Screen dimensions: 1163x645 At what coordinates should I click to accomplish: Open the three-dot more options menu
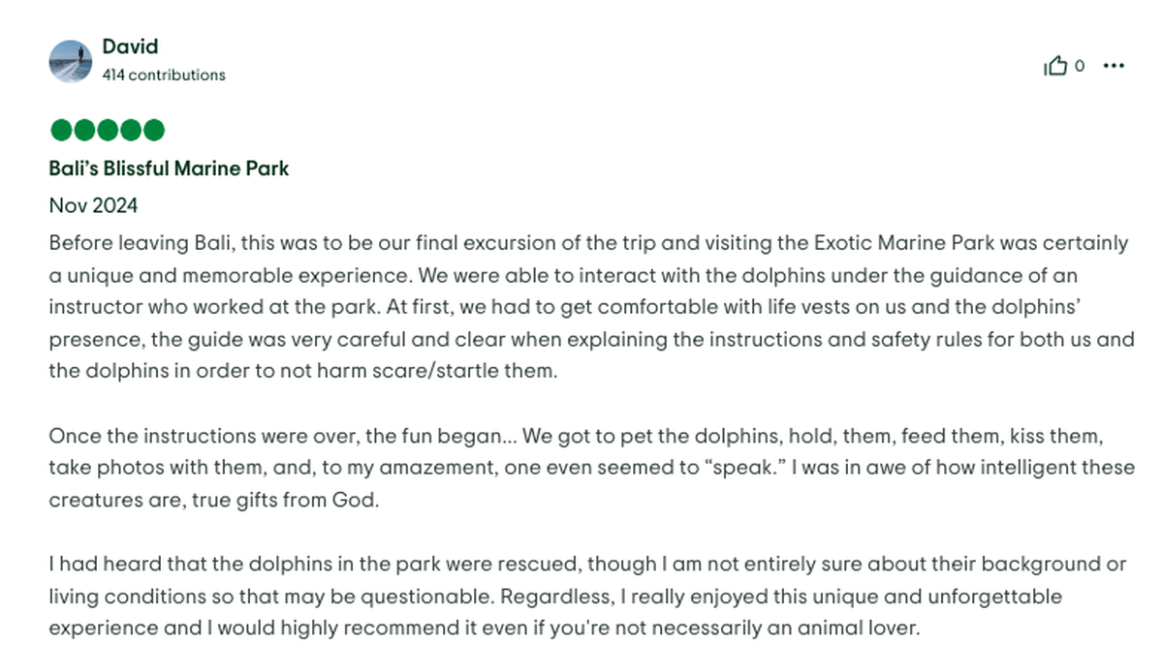(x=1114, y=66)
